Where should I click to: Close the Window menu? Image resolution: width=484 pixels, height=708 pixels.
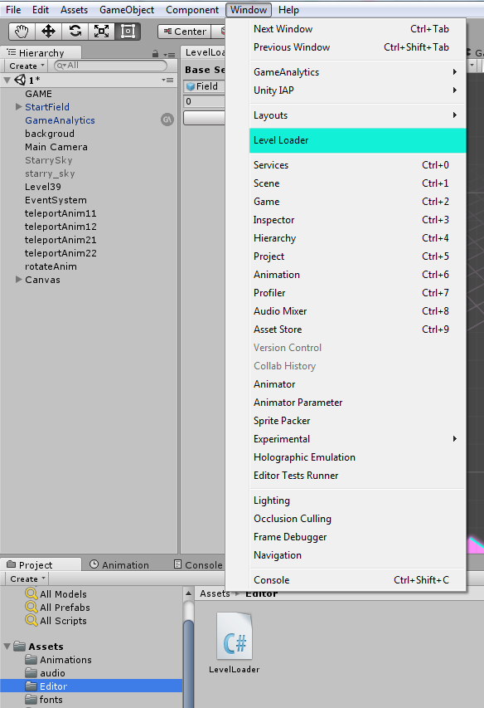click(x=249, y=9)
